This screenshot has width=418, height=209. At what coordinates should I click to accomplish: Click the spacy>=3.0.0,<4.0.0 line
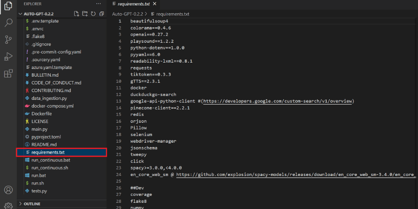coord(156,168)
